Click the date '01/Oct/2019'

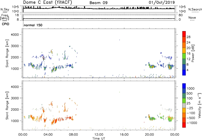[162, 2]
